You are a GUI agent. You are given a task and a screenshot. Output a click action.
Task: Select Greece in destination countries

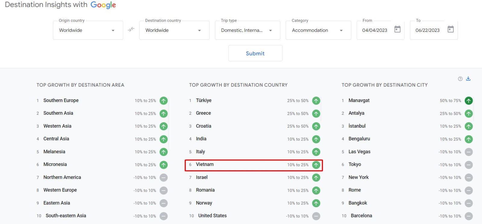coord(203,113)
